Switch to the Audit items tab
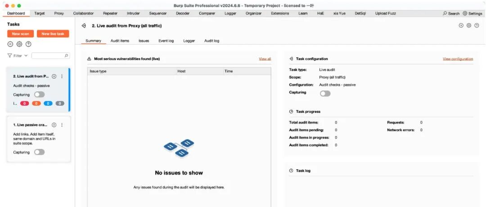The image size is (486, 207). tap(120, 40)
